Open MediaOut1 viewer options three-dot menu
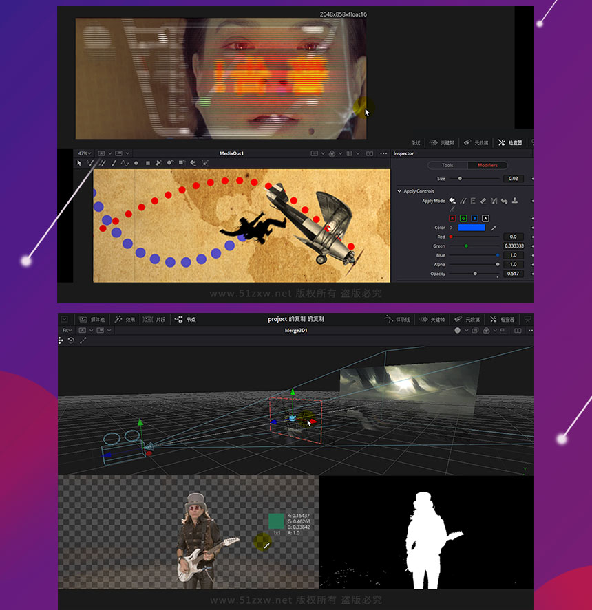This screenshot has height=610, width=592. [x=383, y=153]
